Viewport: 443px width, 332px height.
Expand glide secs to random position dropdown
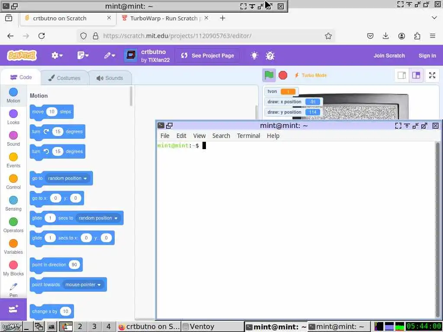pyautogui.click(x=98, y=218)
